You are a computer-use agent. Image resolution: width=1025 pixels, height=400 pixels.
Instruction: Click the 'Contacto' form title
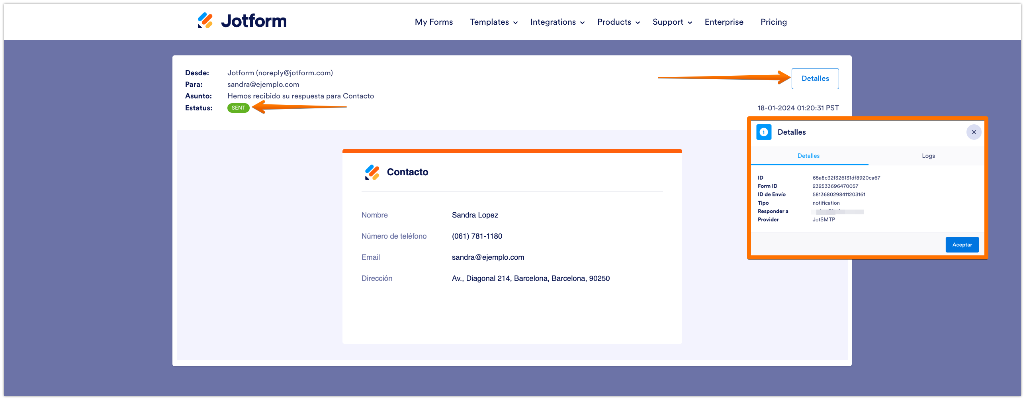coord(407,172)
